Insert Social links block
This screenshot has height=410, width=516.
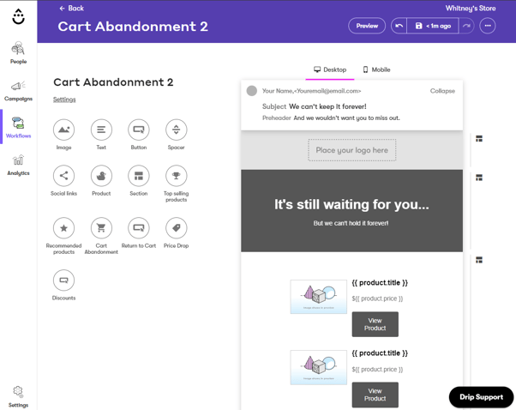point(63,176)
